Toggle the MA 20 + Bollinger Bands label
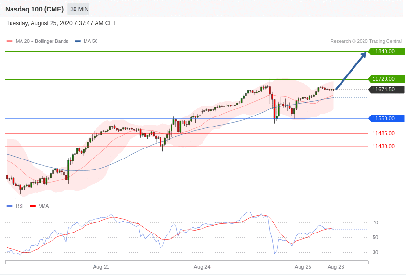406x275 pixels. point(42,42)
